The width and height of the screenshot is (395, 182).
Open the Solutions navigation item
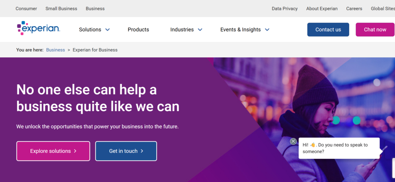coord(90,30)
